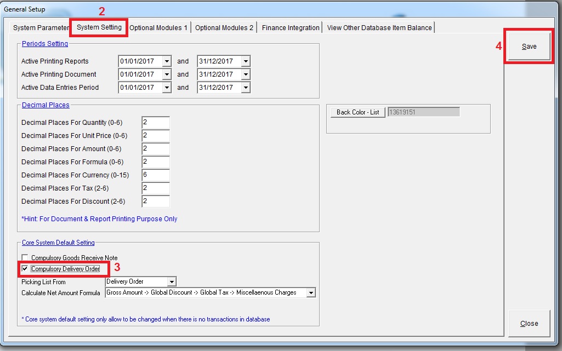Focus the Decimal Places For Tax field
The image size is (562, 351).
pyautogui.click(x=155, y=188)
